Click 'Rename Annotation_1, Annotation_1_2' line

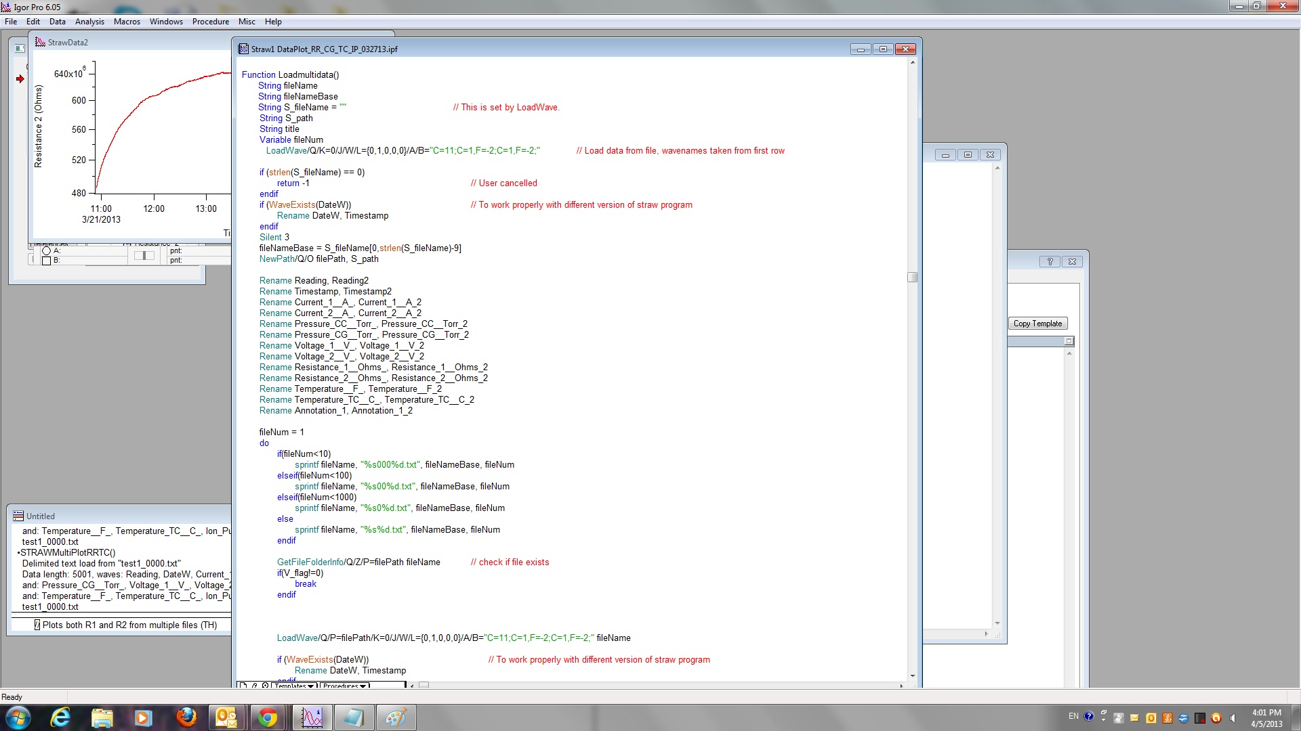335,410
